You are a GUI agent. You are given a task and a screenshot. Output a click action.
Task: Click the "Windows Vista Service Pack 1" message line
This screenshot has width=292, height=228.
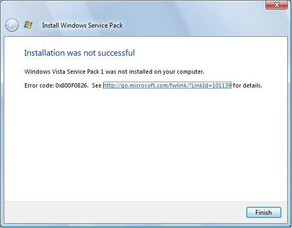tap(114, 72)
